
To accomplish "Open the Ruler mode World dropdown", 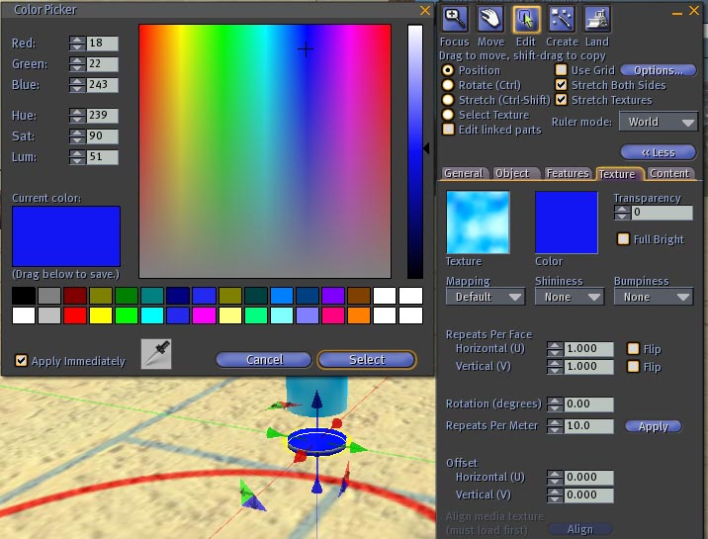I will 659,122.
